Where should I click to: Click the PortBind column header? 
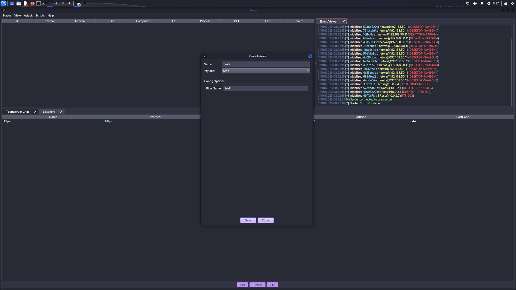pyautogui.click(x=360, y=117)
